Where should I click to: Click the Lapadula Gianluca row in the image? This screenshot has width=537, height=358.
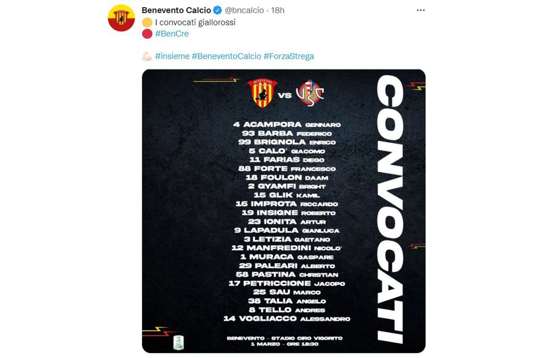[287, 230]
